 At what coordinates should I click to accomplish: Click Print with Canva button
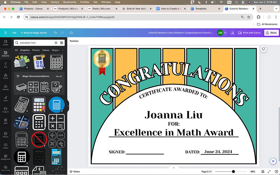coord(249,33)
